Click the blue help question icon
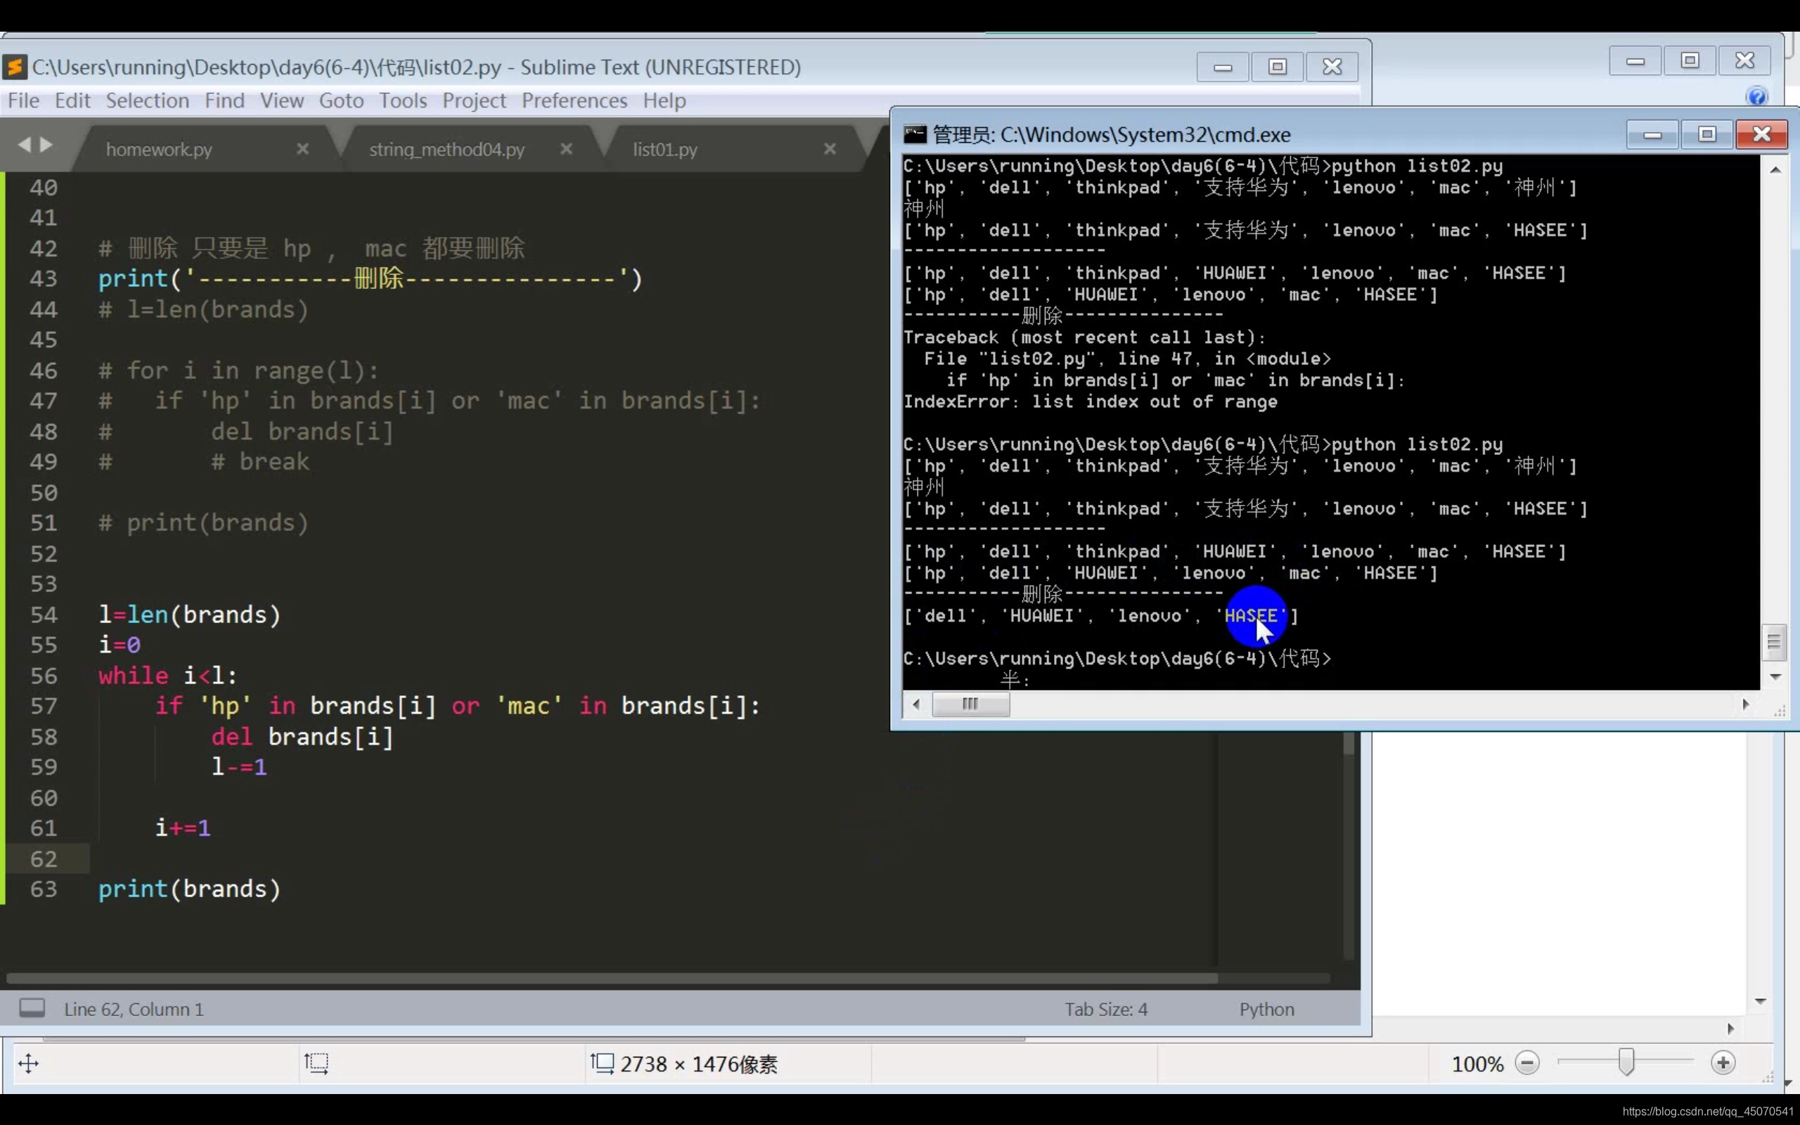This screenshot has width=1800, height=1125. 1756,97
